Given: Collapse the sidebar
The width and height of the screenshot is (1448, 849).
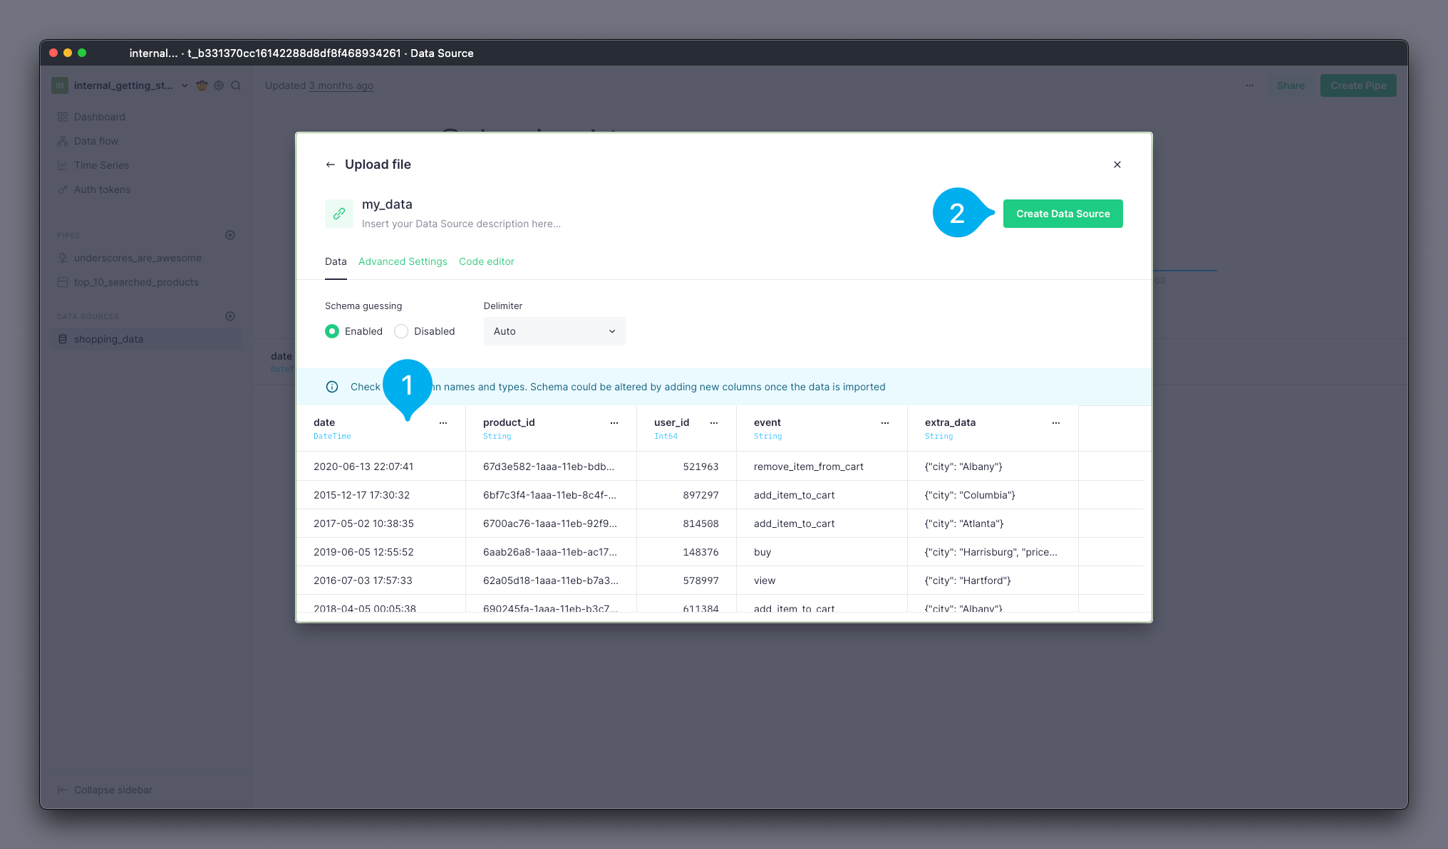Looking at the screenshot, I should point(105,790).
